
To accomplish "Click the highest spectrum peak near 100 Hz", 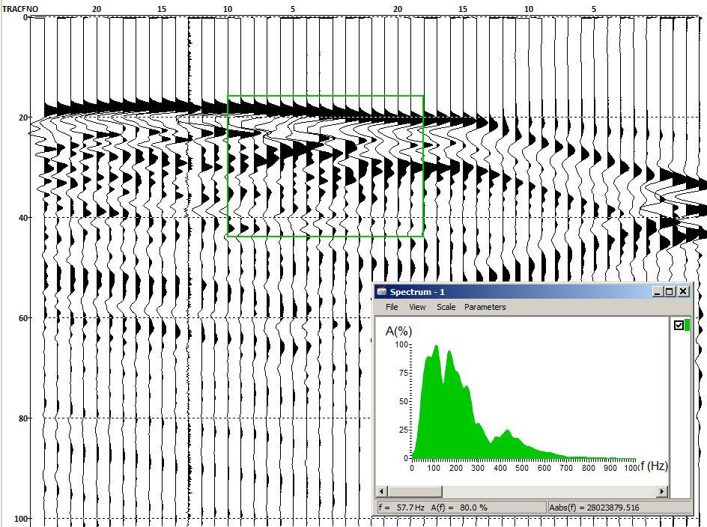I will pos(435,347).
